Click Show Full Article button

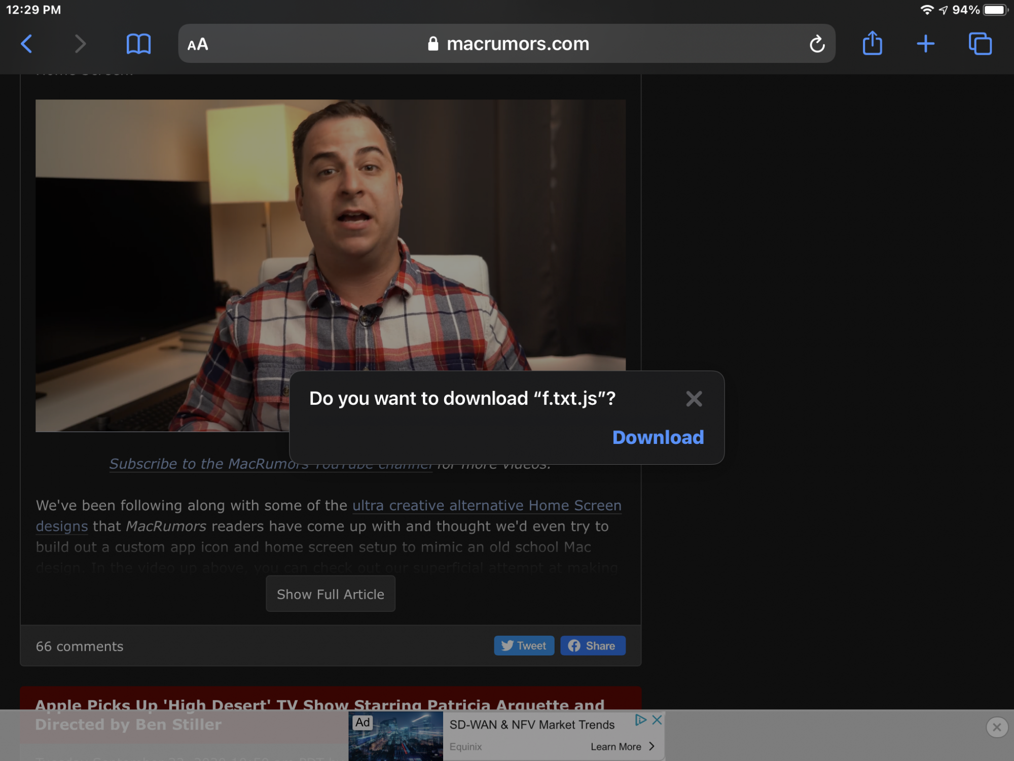(x=330, y=594)
